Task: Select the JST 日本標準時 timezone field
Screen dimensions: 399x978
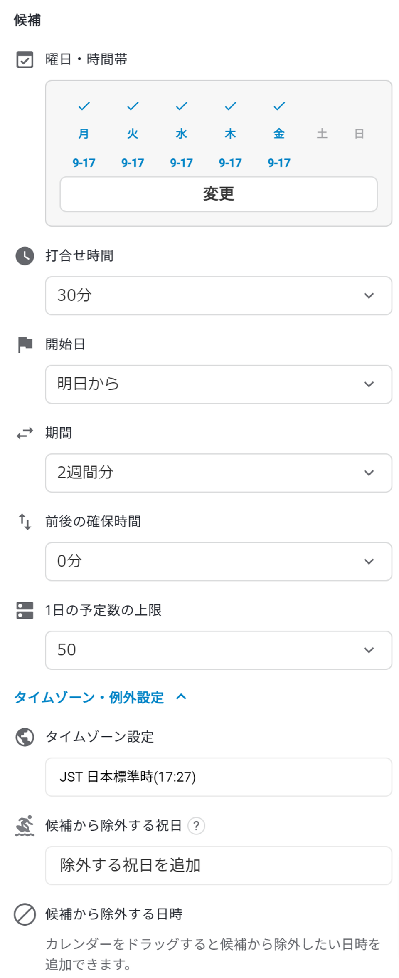Action: coord(219,777)
